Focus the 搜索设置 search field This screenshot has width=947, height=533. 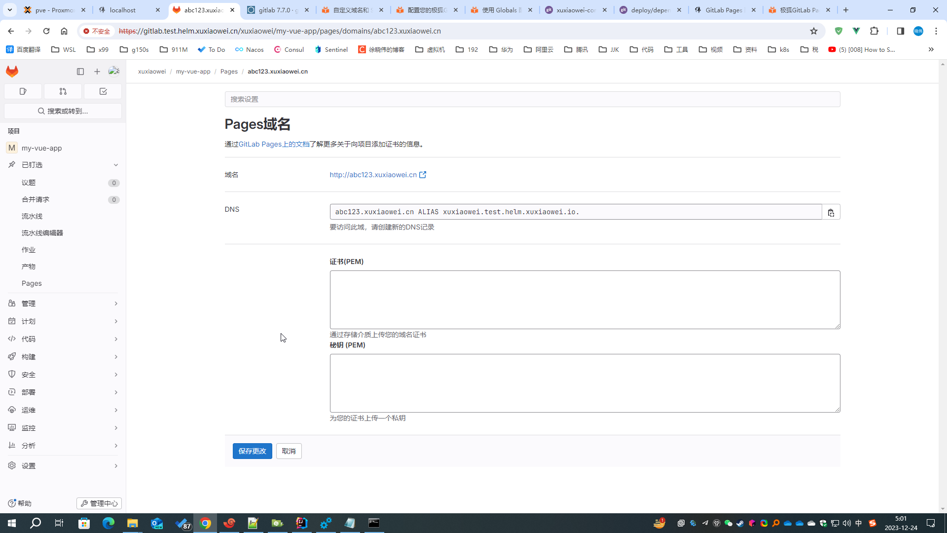[532, 99]
